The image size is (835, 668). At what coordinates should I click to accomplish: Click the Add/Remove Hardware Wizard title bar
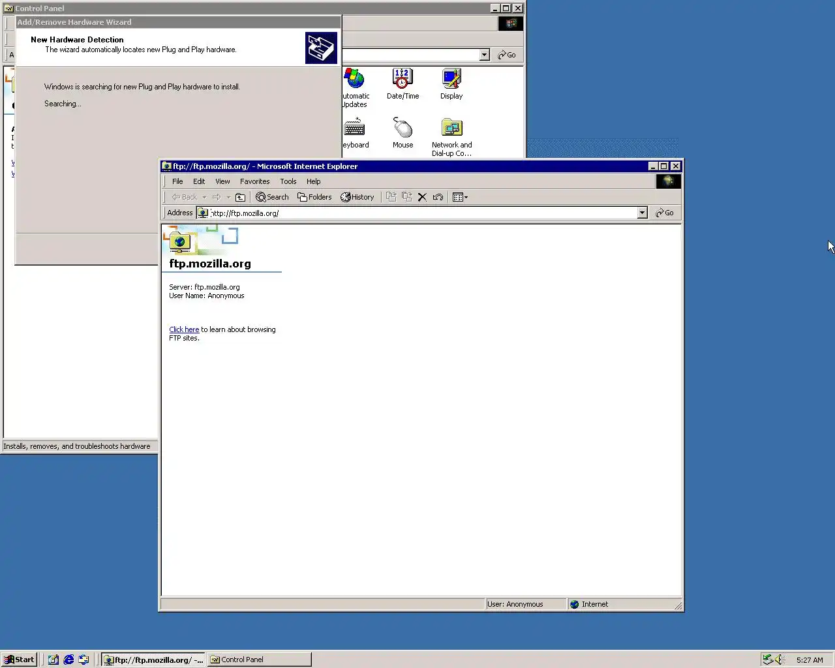click(x=178, y=22)
